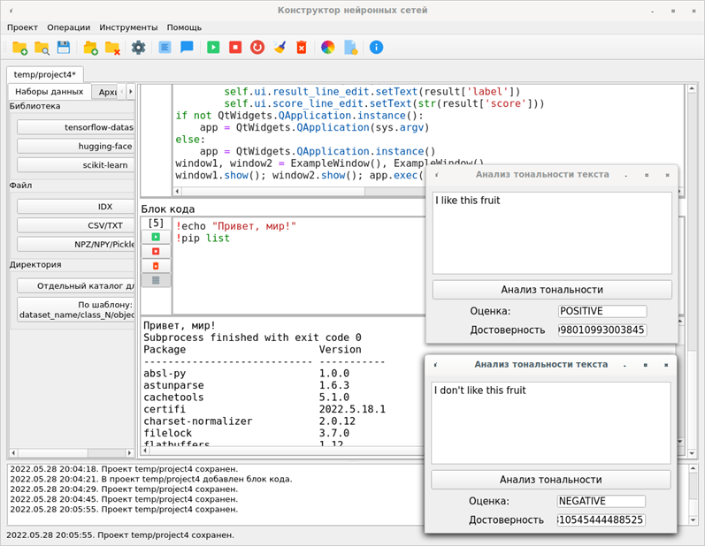Click the text box containing 'I don't like this fruit'
This screenshot has height=546, width=705.
(551, 423)
